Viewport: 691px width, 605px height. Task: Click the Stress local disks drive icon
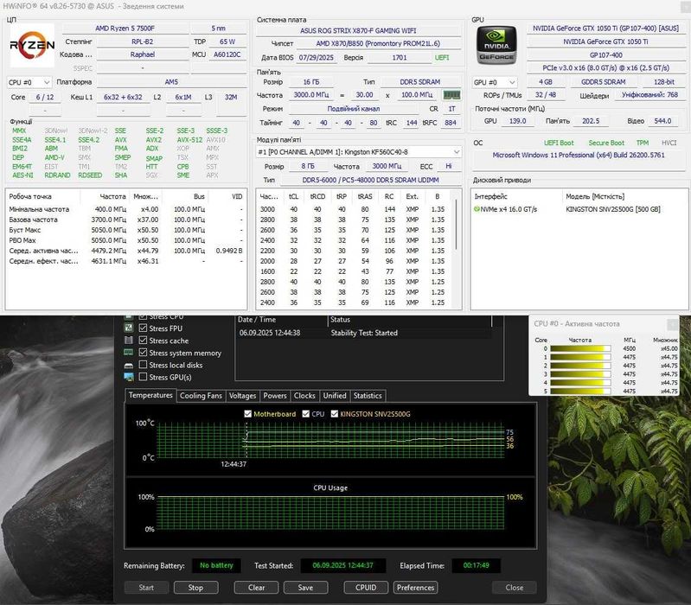tap(129, 365)
